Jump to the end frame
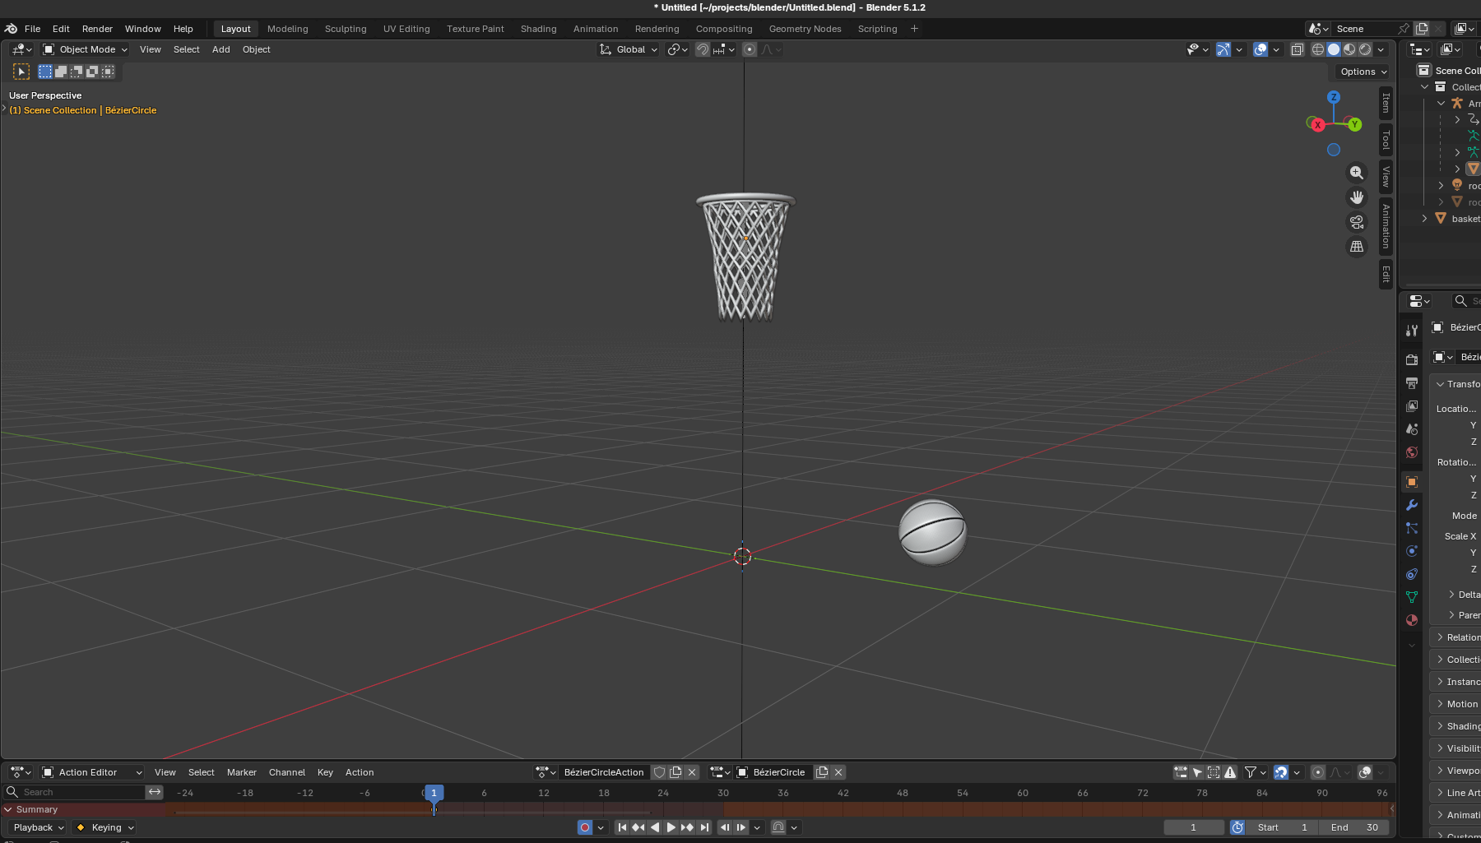The height and width of the screenshot is (843, 1481). coord(704,827)
